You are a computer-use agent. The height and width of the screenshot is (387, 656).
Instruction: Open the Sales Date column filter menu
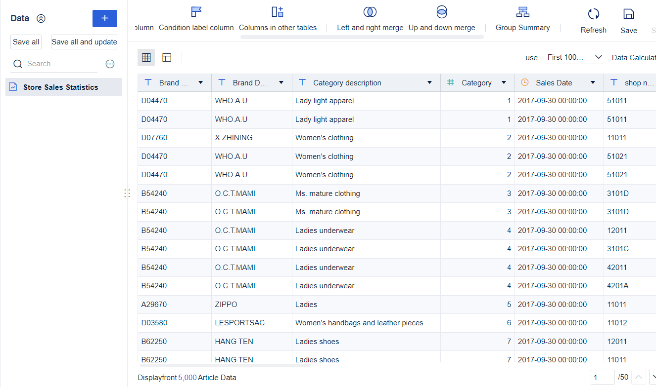tap(592, 82)
